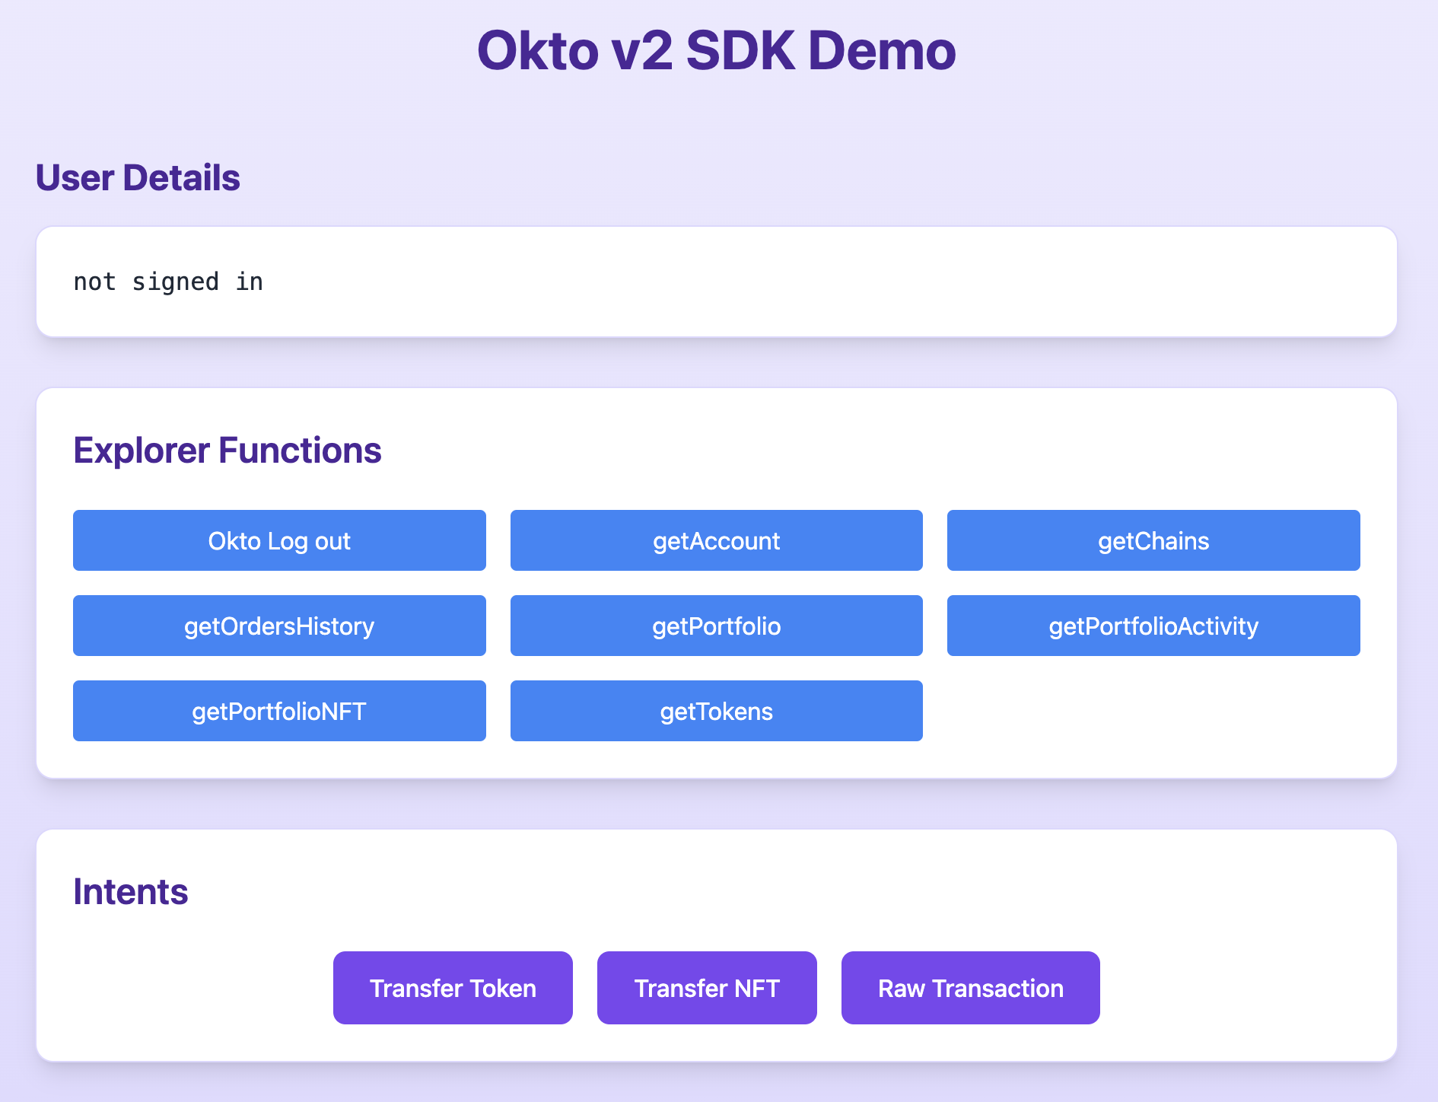Image resolution: width=1438 pixels, height=1102 pixels.
Task: Open the Transfer Token intent
Action: 453,988
